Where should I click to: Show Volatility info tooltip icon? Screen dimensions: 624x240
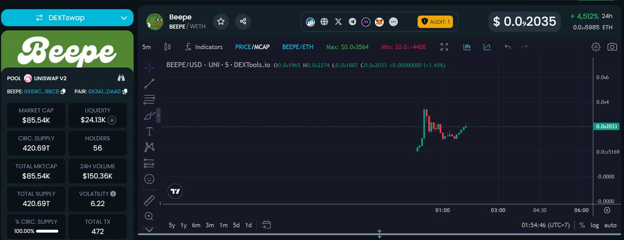tap(113, 194)
